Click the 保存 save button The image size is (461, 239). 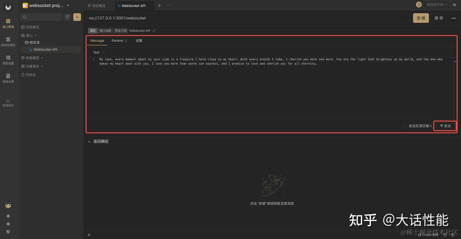click(438, 18)
